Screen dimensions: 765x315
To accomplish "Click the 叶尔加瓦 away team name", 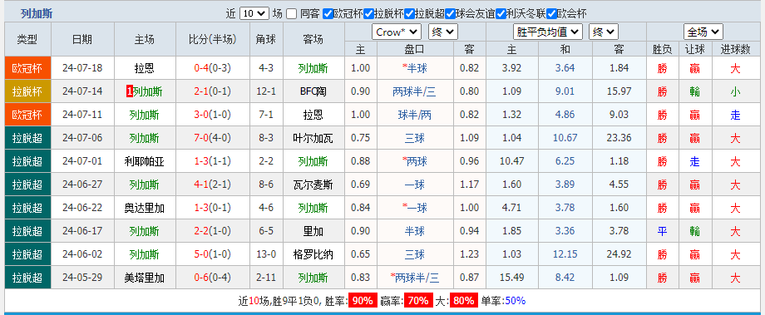I will pyautogui.click(x=313, y=138).
